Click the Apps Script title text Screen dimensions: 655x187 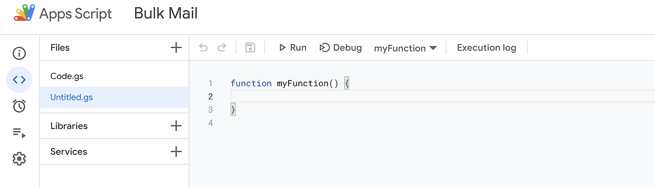point(76,14)
